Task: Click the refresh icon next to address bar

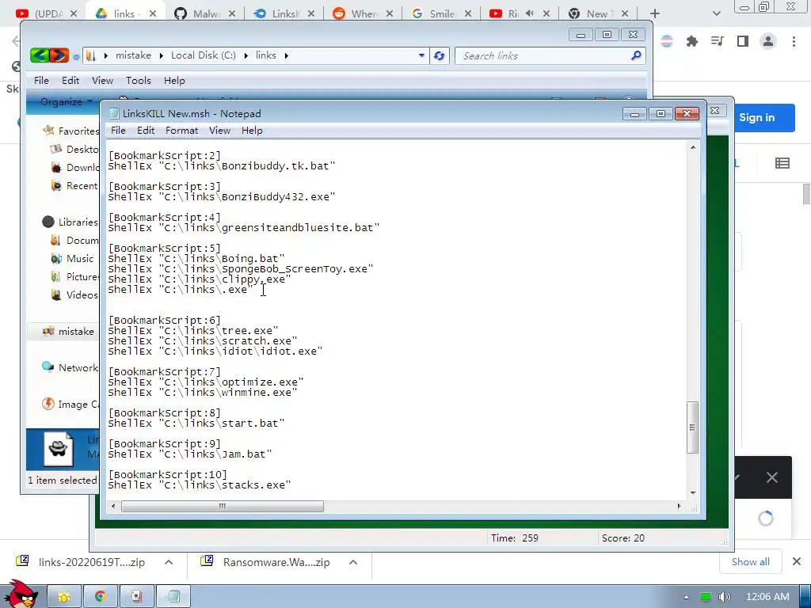Action: [439, 55]
